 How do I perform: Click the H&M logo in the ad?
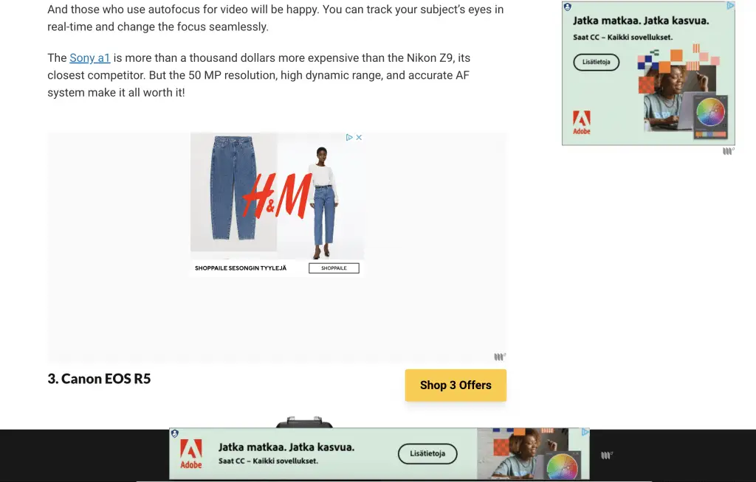coord(277,196)
